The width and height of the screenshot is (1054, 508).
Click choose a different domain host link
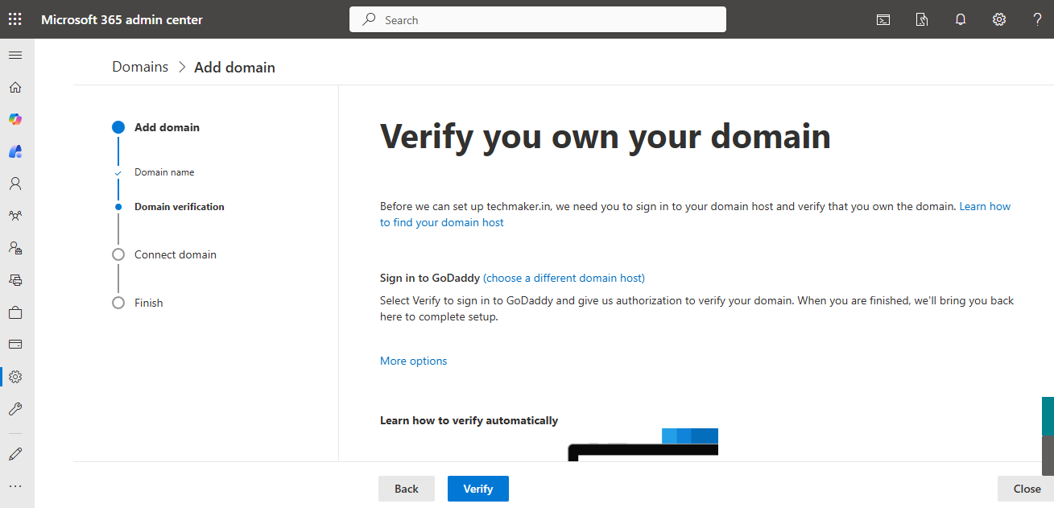click(564, 278)
